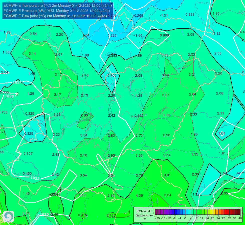
Task: Click the 2.33 dew point value
Action: point(193,114)
